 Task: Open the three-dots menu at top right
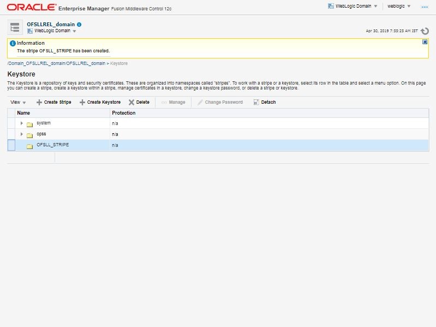point(425,7)
